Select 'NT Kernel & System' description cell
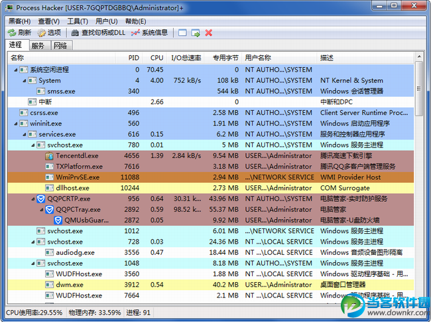 pyautogui.click(x=351, y=81)
